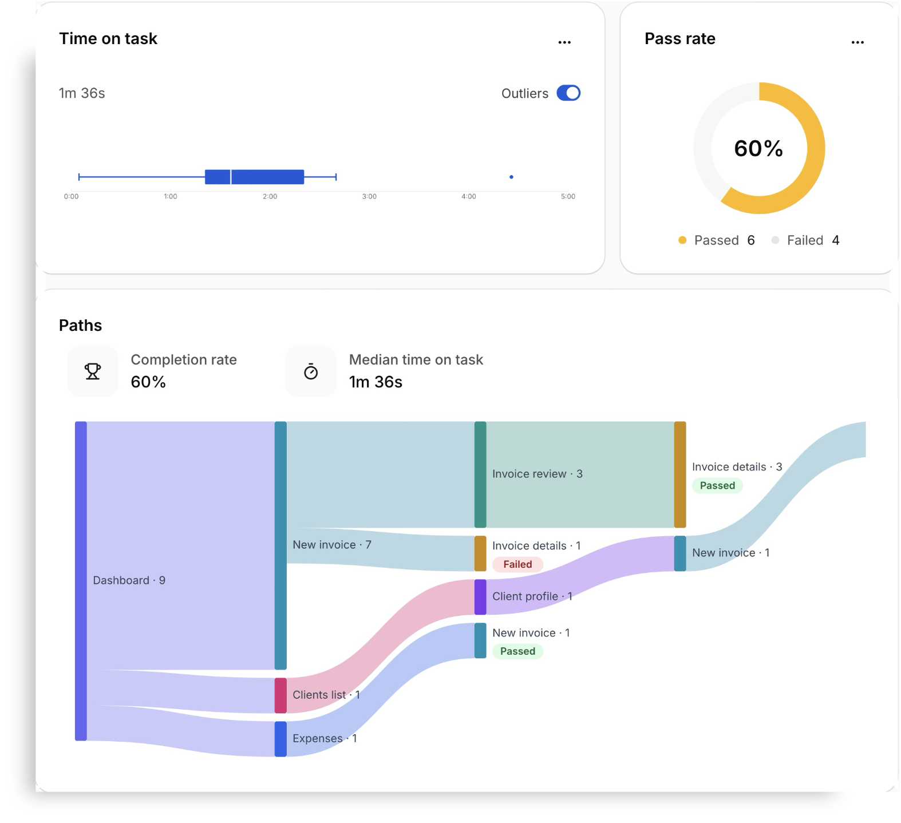
Task: Click the Failed badge under Invoice details
Action: (517, 564)
